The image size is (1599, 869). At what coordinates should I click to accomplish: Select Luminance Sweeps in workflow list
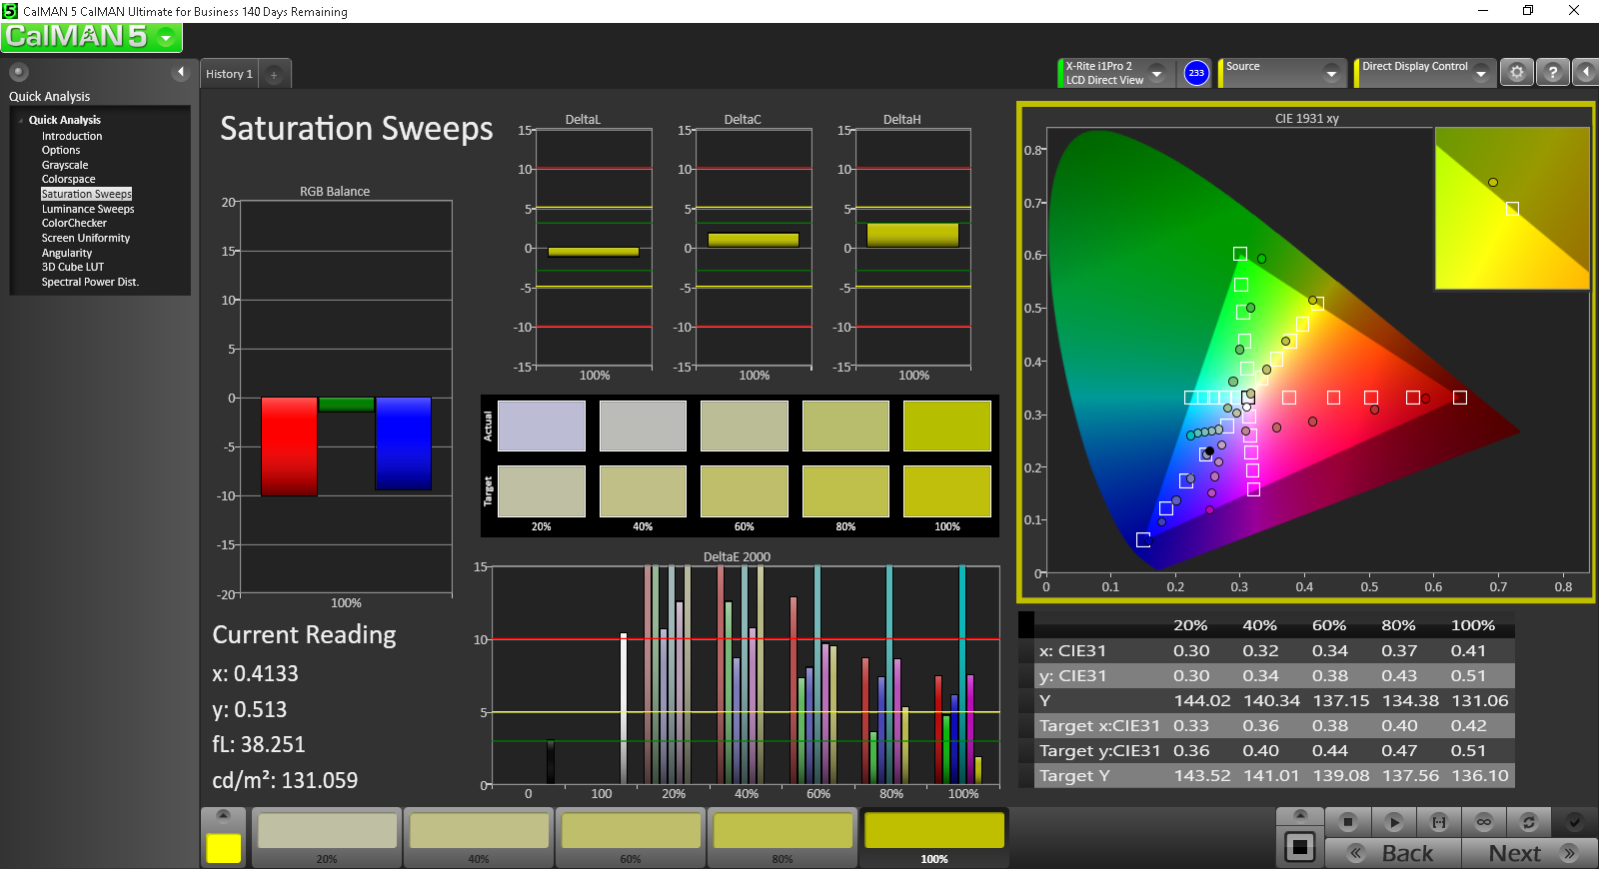[88, 209]
